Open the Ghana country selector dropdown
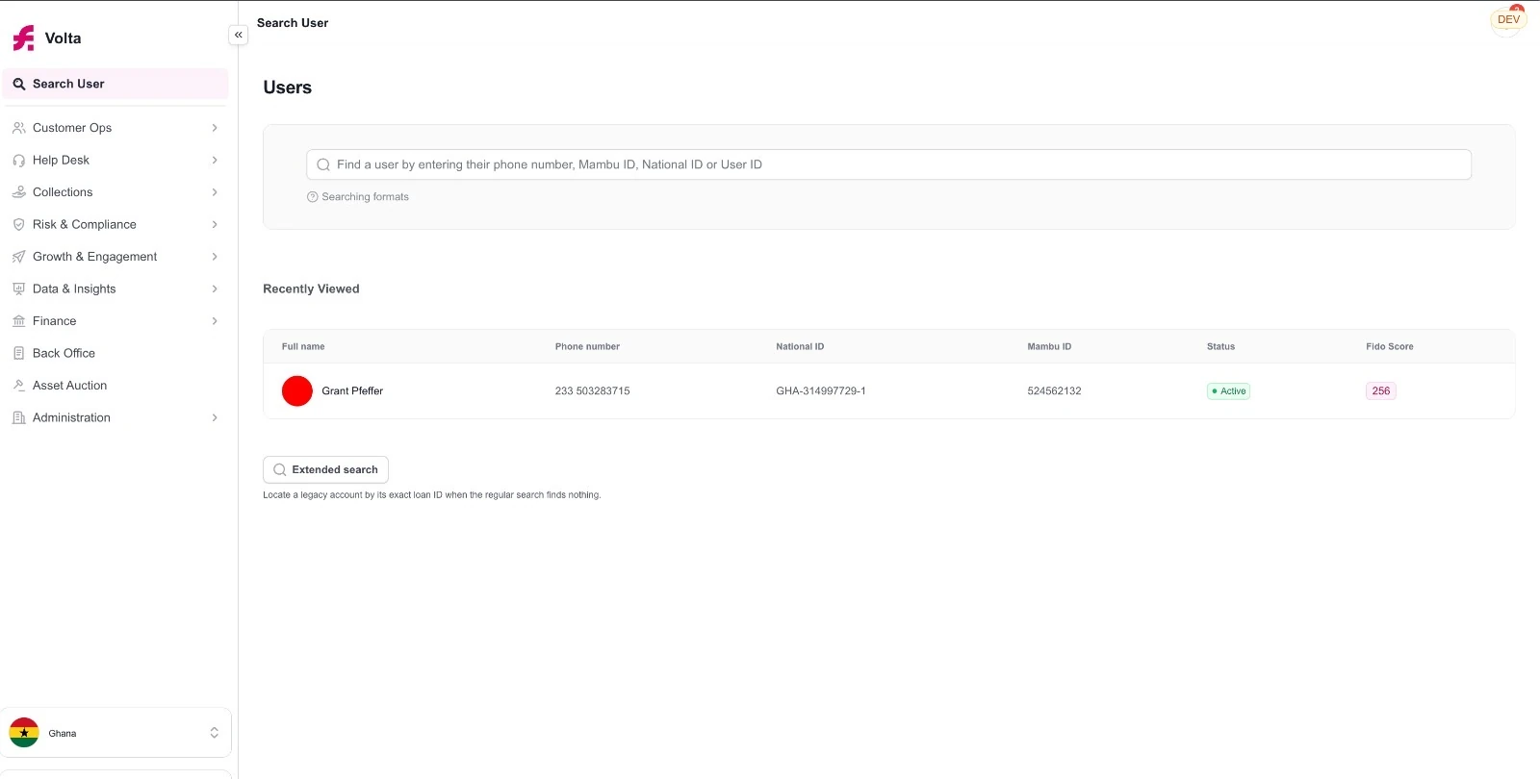The height and width of the screenshot is (779, 1540). point(115,733)
